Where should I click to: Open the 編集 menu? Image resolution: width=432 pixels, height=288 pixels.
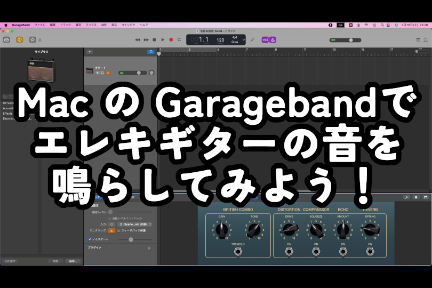pos(53,25)
